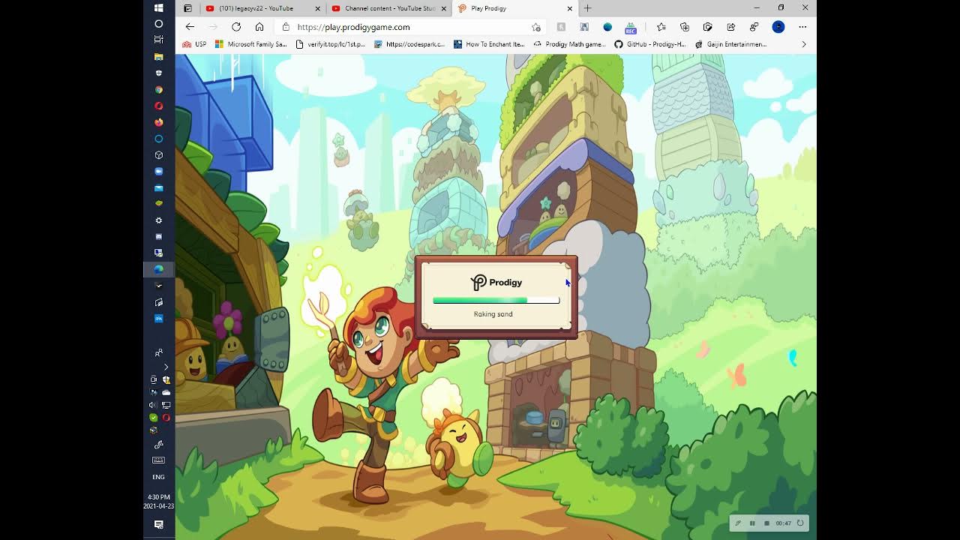Open the touch keyboard tray icon
Viewport: 960px width, 540px height.
pyautogui.click(x=158, y=460)
